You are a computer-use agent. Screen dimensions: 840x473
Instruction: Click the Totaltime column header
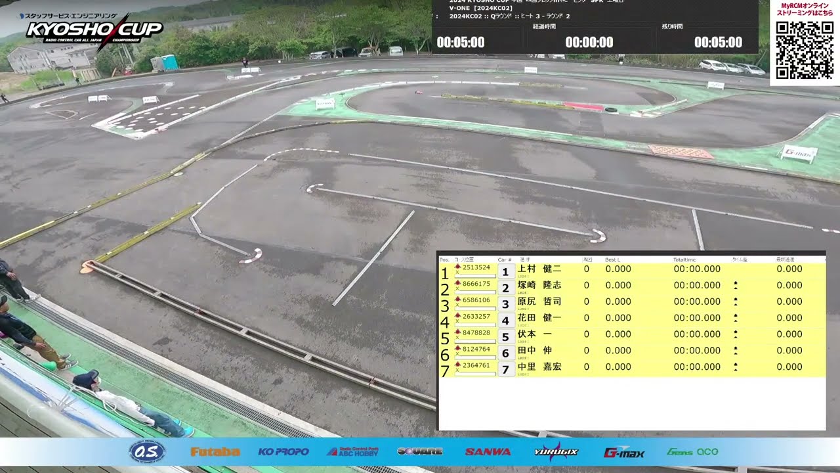click(x=684, y=260)
